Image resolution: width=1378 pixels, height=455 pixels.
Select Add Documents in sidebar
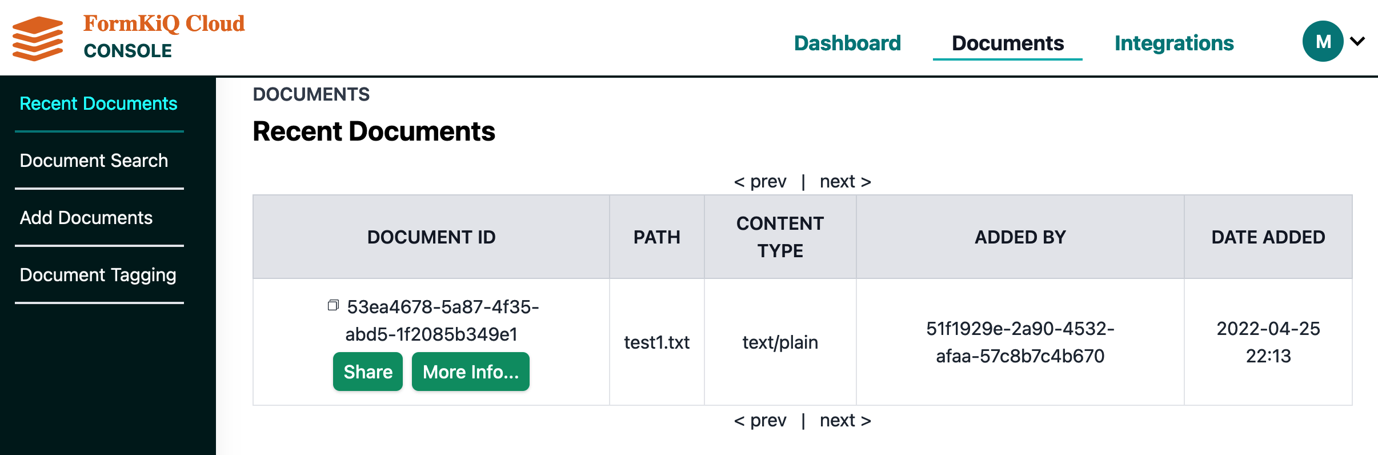[86, 218]
